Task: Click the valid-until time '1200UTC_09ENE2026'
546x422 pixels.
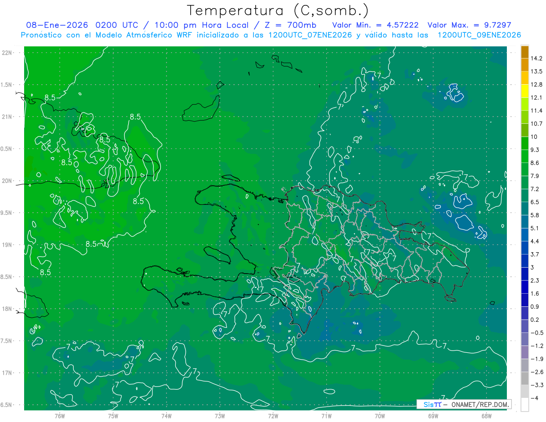Action: coord(479,35)
